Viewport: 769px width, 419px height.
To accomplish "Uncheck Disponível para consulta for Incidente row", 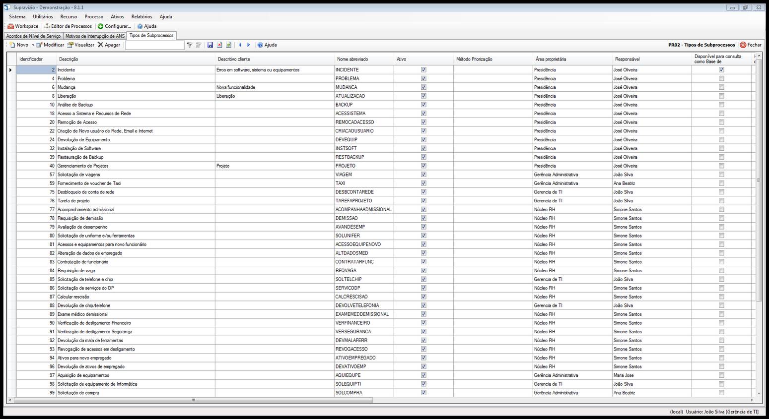I will pos(721,70).
